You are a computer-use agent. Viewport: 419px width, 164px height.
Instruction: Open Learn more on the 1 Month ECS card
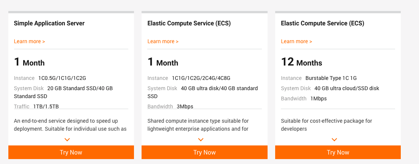coord(163,41)
